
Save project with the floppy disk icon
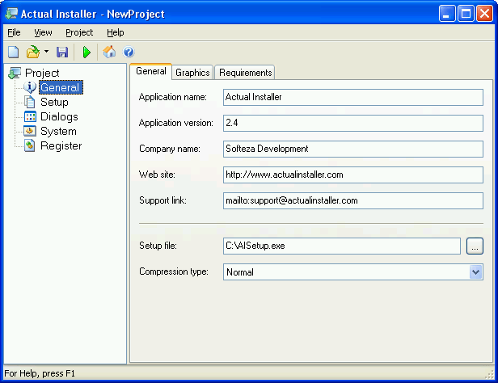pyautogui.click(x=62, y=52)
